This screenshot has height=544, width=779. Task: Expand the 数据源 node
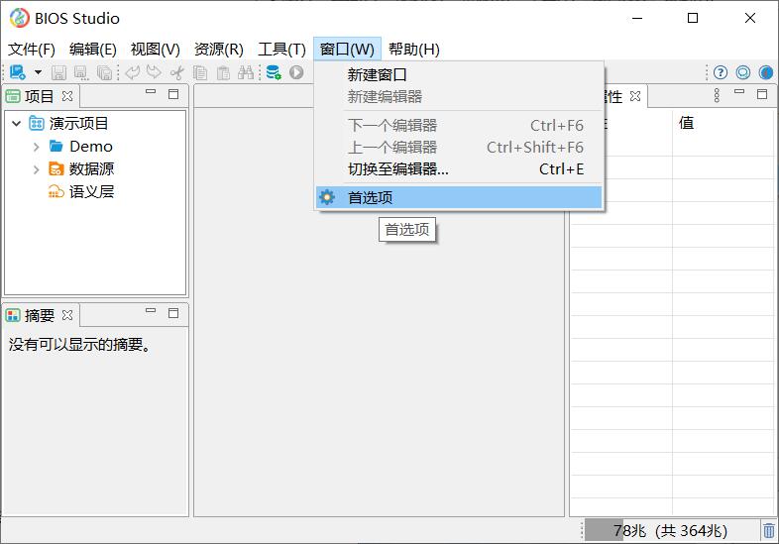[36, 169]
